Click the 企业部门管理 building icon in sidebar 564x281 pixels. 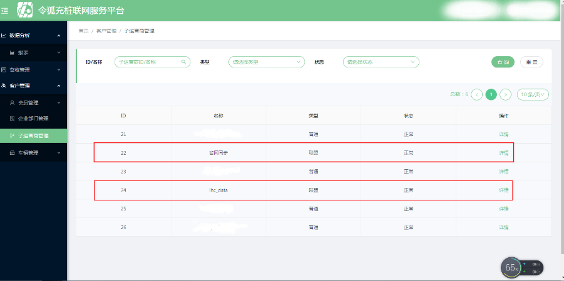(12, 118)
